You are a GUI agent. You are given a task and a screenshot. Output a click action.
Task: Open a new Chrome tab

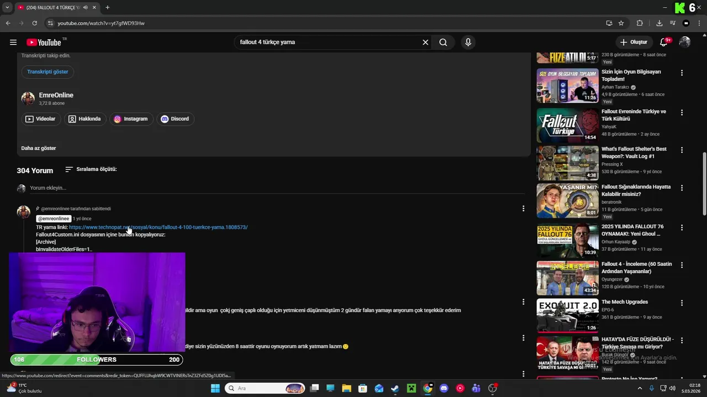(x=107, y=8)
